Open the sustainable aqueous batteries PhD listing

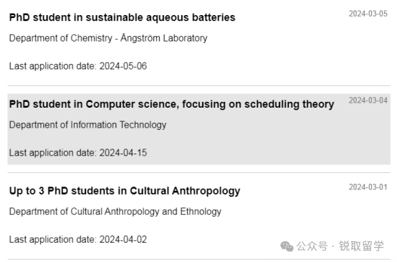[x=123, y=17]
